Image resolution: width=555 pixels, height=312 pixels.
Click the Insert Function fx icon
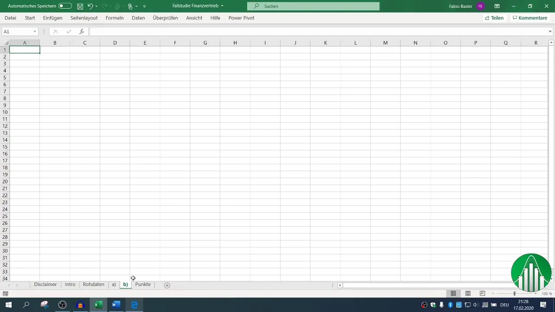click(x=82, y=32)
